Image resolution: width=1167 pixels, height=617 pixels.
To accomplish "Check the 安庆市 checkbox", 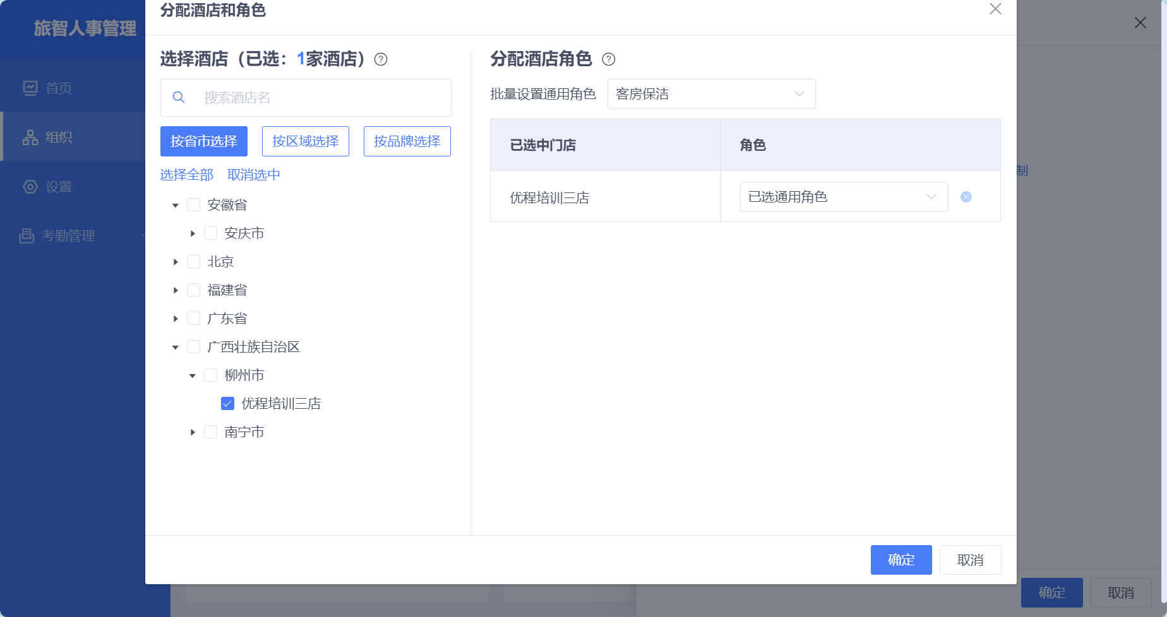I will pos(211,233).
